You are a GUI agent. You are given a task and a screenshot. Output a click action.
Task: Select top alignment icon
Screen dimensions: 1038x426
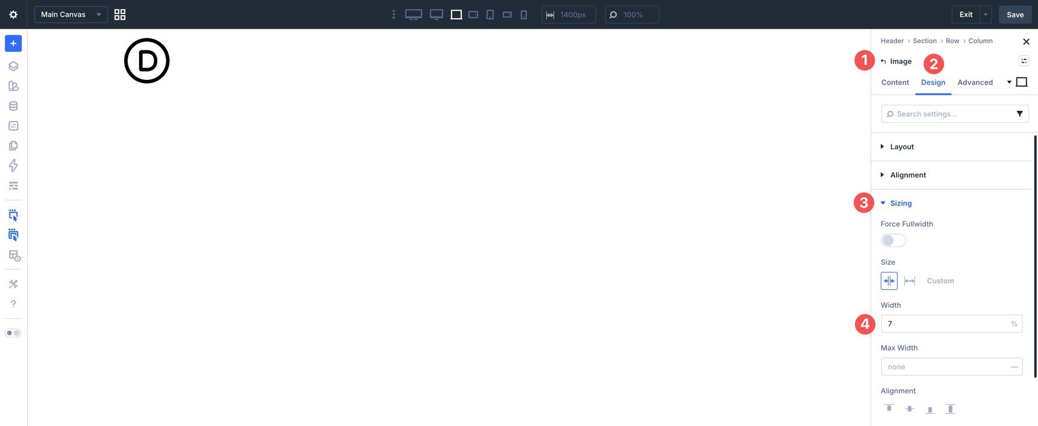(x=889, y=409)
